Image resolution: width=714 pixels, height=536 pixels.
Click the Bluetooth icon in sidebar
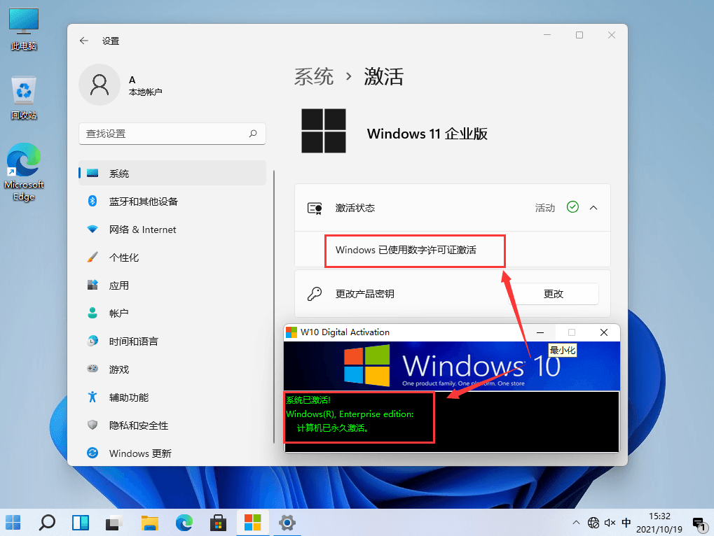[x=92, y=201]
